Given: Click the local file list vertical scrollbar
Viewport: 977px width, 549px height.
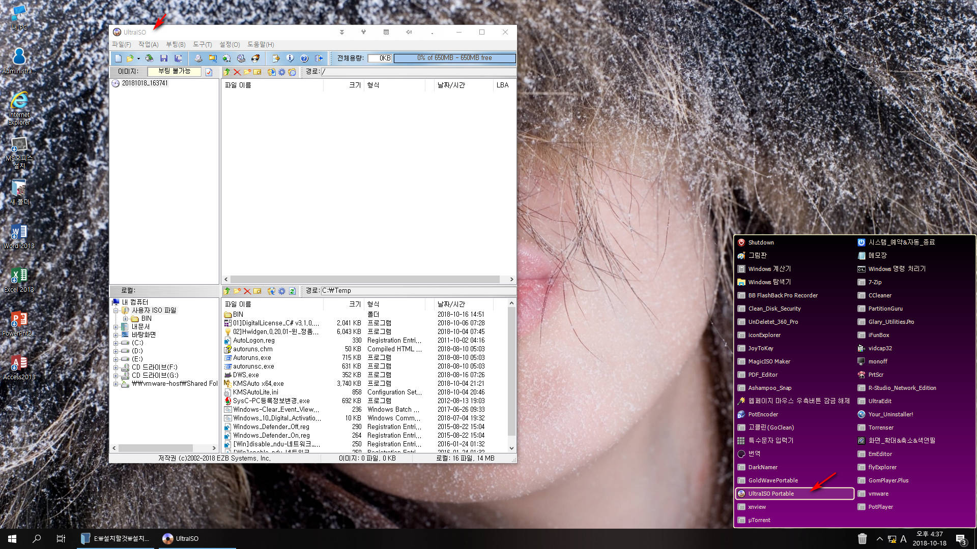Looking at the screenshot, I should [511, 371].
